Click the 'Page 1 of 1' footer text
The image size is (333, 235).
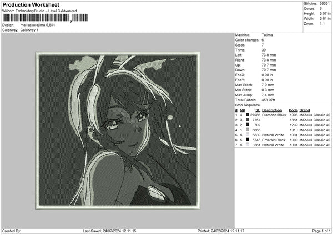click(x=321, y=231)
